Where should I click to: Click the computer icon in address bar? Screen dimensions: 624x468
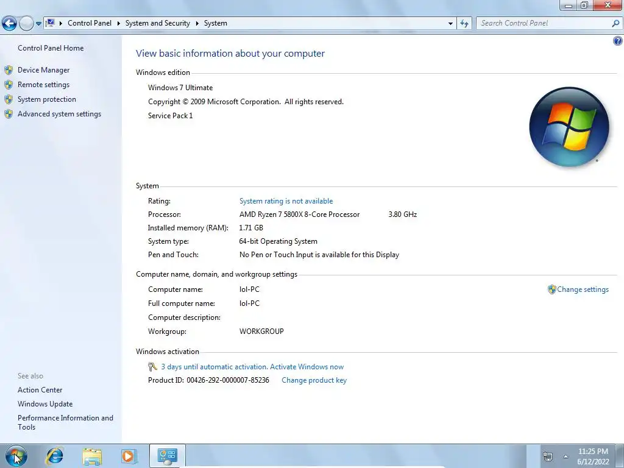[50, 23]
